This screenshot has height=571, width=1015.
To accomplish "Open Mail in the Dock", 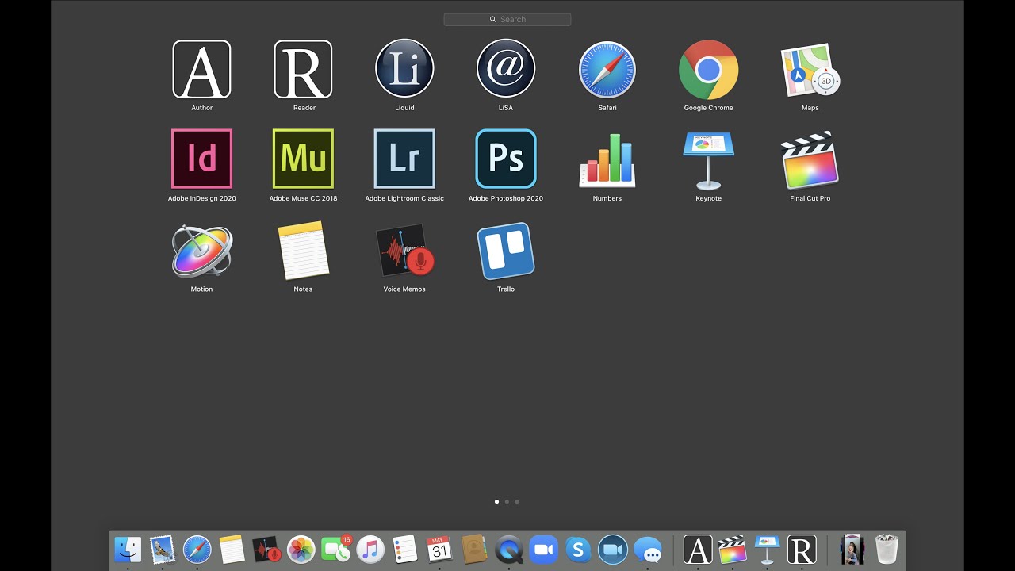I will 163,549.
